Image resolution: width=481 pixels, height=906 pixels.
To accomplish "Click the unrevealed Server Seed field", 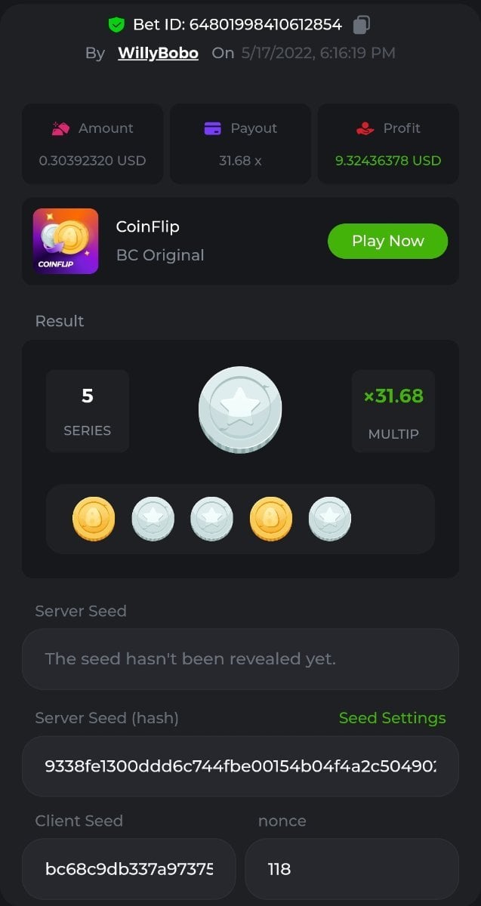I will (x=240, y=659).
